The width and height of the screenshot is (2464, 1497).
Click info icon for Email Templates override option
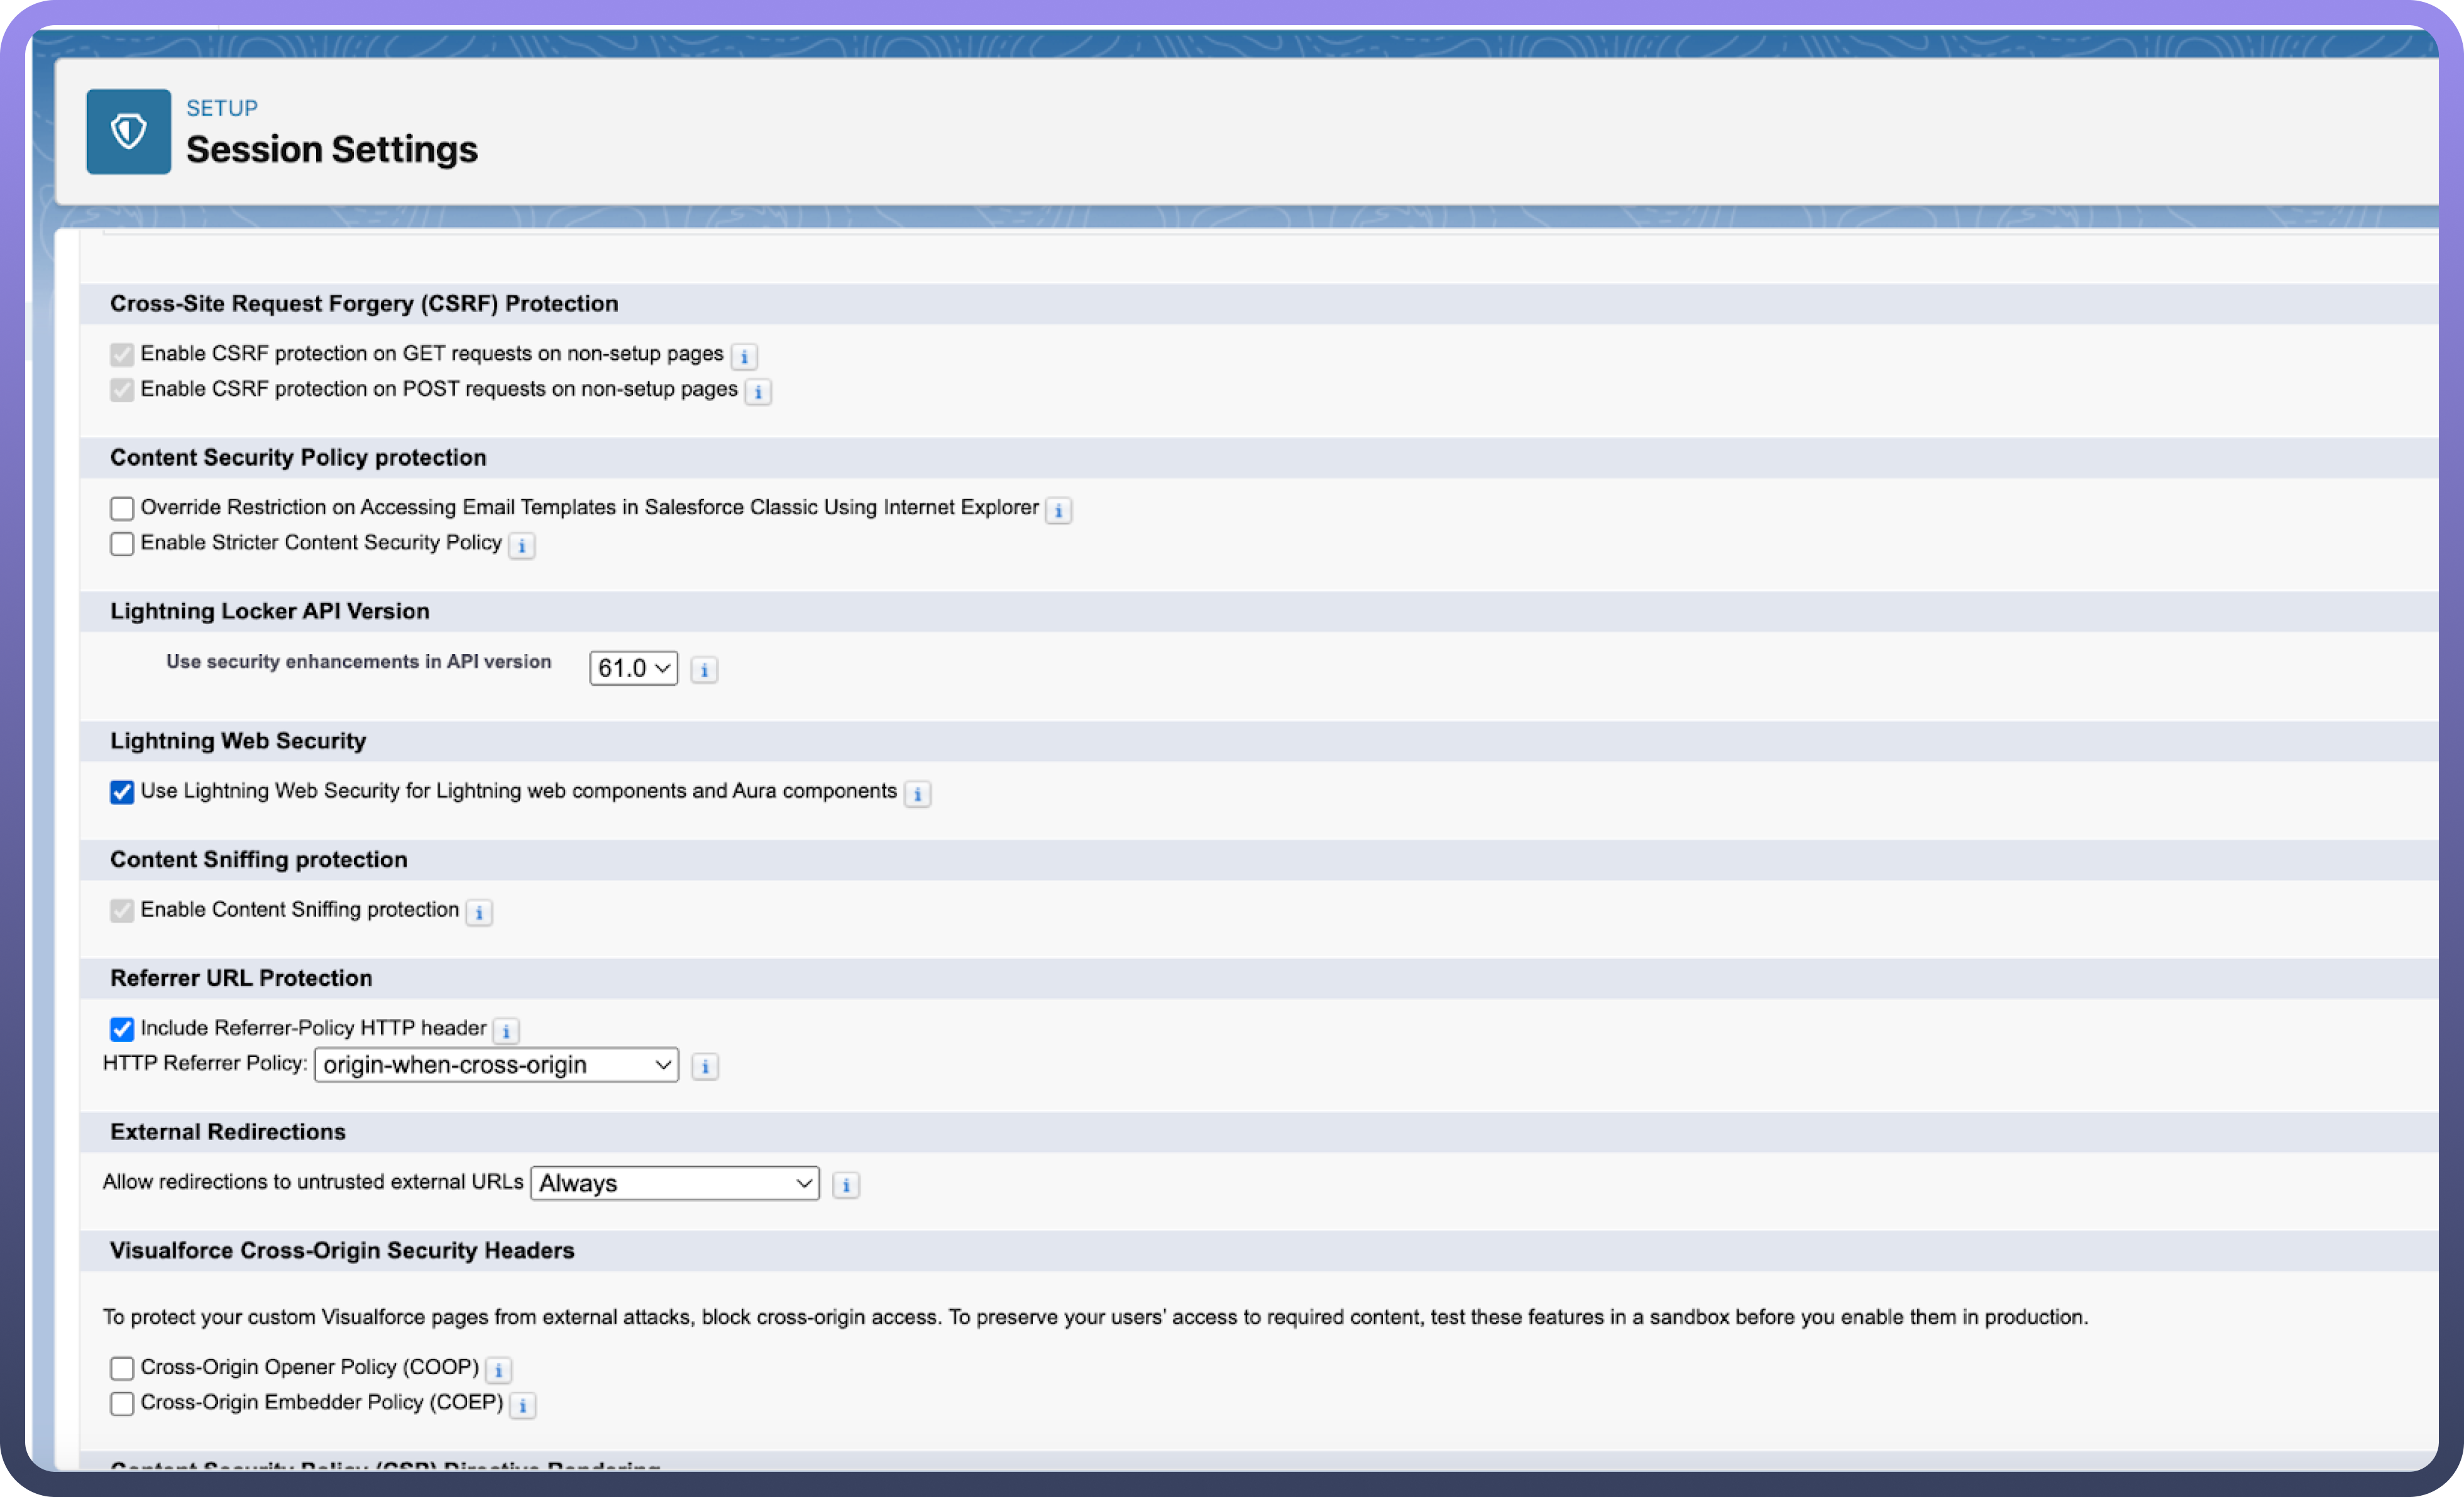click(x=1058, y=510)
